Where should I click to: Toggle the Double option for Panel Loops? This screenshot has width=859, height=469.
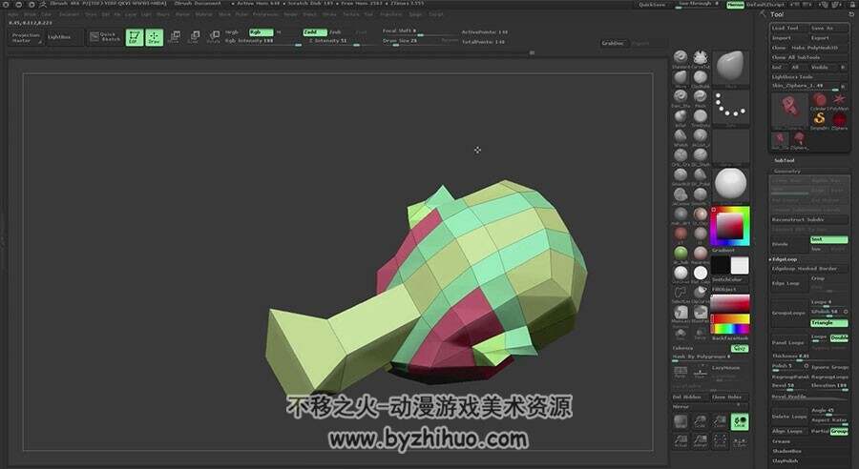coord(839,338)
